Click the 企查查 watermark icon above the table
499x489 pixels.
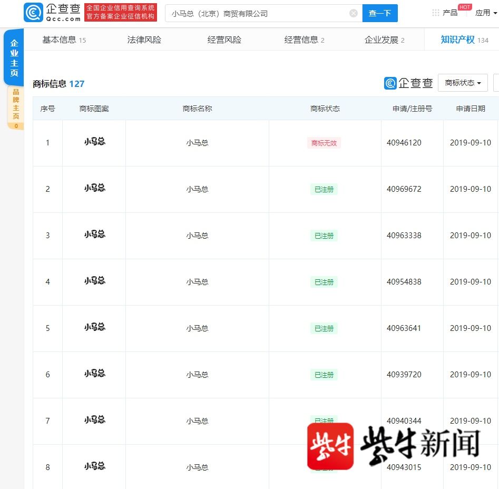390,83
